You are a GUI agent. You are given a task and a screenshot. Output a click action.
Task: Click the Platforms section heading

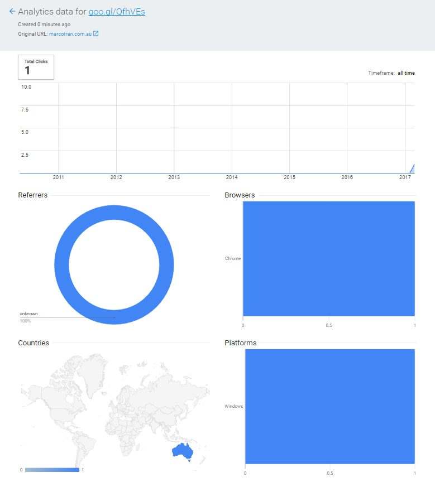coord(240,343)
